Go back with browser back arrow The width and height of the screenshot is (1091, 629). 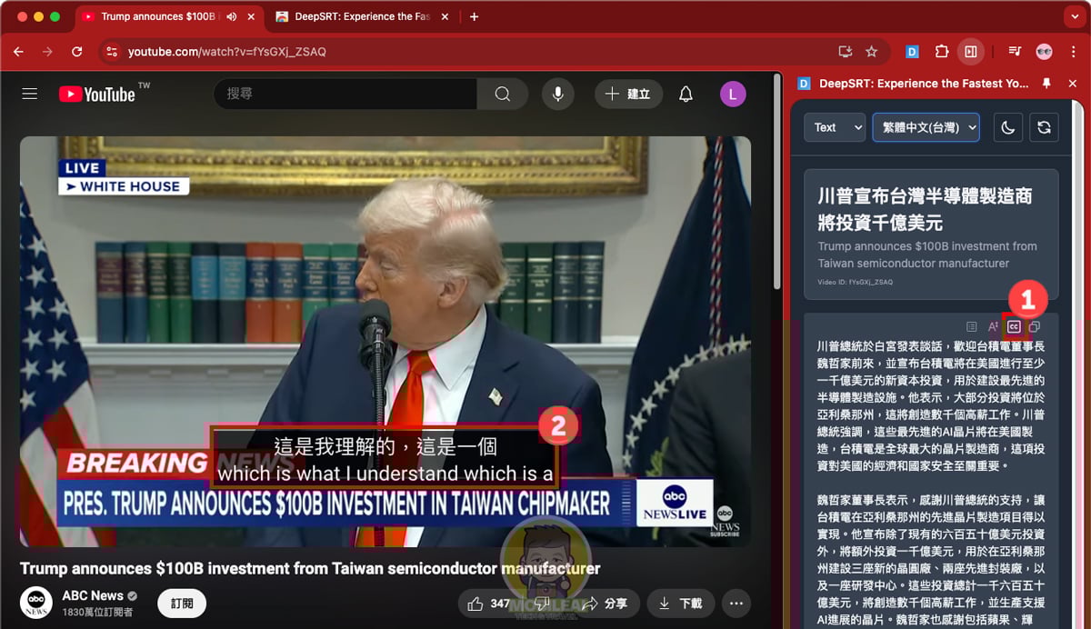click(18, 52)
